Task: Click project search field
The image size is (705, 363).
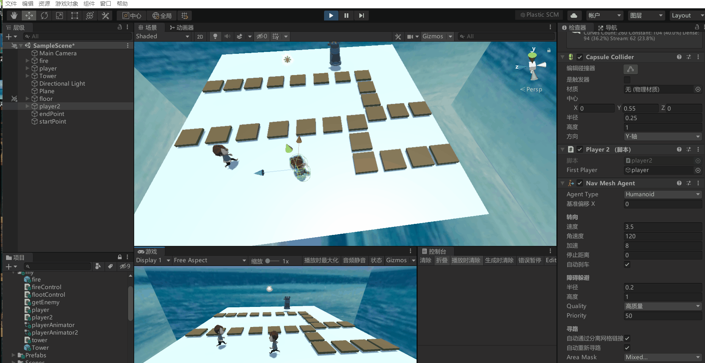Action: tap(57, 266)
